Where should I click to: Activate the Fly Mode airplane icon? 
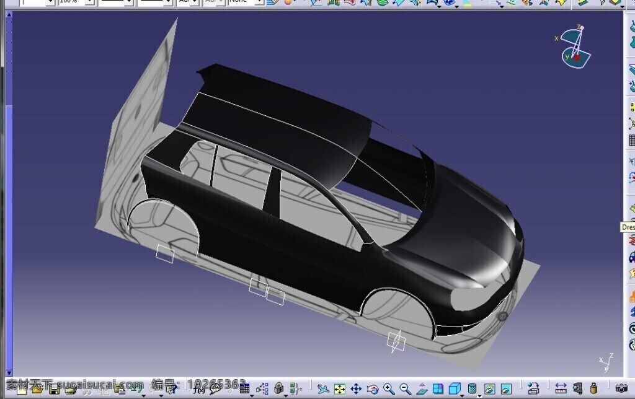[323, 389]
